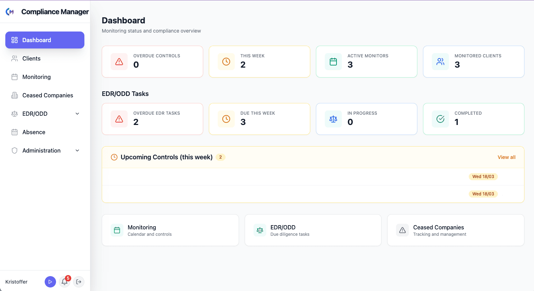Click the warning icon on Ceased Companies card
534x291 pixels.
[402, 230]
